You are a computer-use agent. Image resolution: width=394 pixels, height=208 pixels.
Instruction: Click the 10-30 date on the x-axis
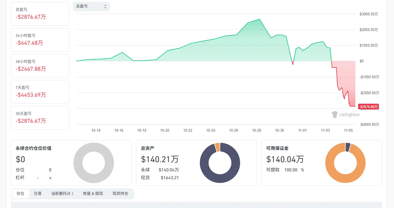279,130
